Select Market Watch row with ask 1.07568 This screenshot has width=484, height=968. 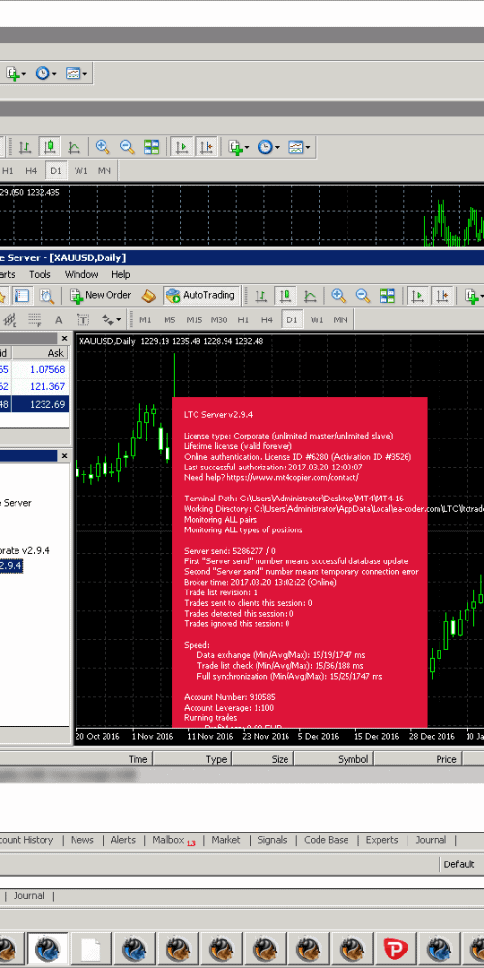coord(35,369)
